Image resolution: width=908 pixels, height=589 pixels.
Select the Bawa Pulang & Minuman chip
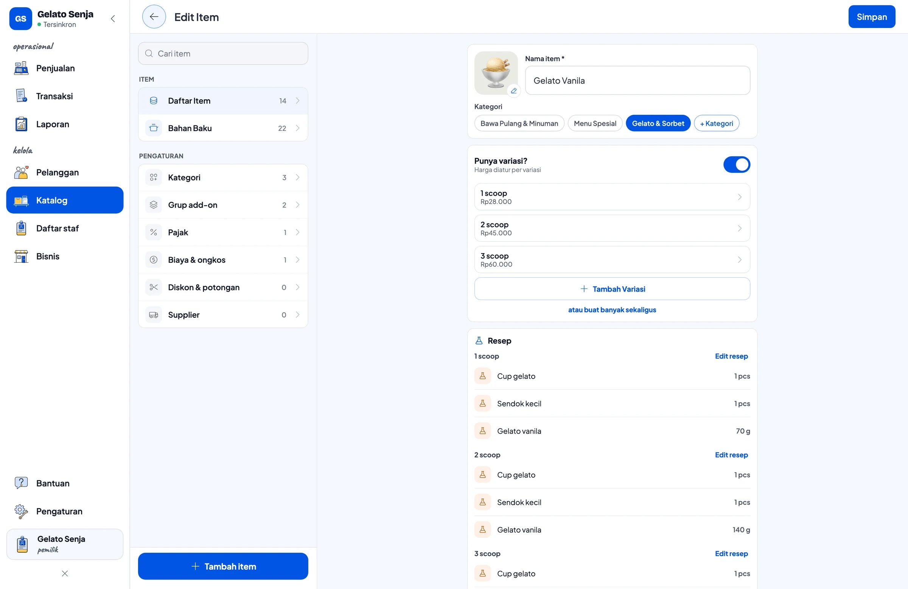[519, 124]
